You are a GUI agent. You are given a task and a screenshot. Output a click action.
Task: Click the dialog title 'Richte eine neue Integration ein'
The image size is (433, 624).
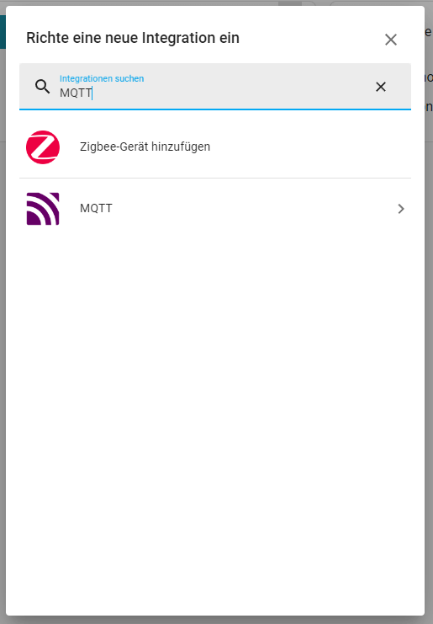pos(133,38)
